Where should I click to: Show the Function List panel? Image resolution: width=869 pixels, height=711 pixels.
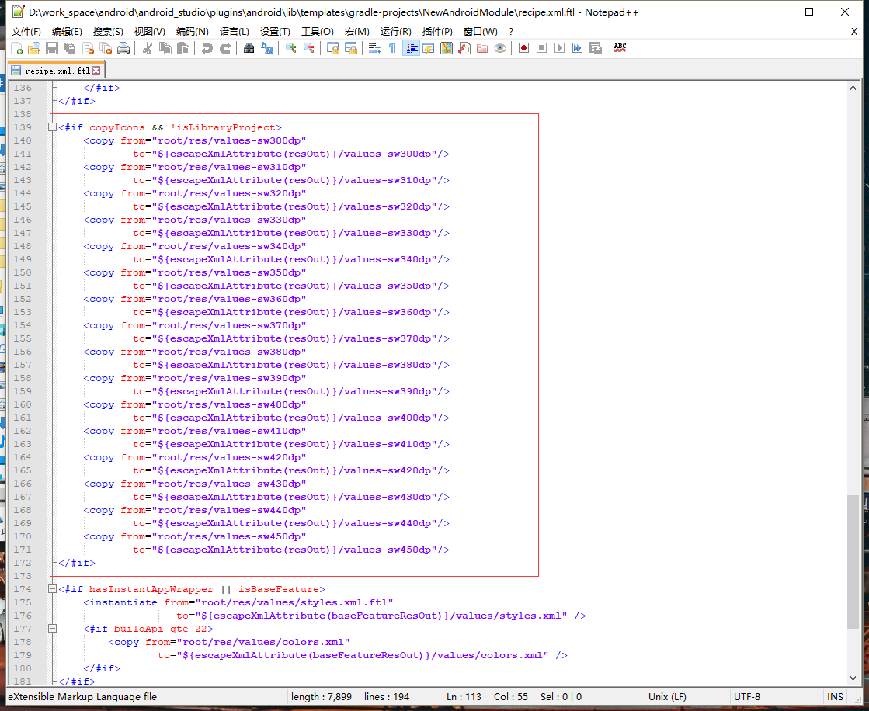click(464, 49)
